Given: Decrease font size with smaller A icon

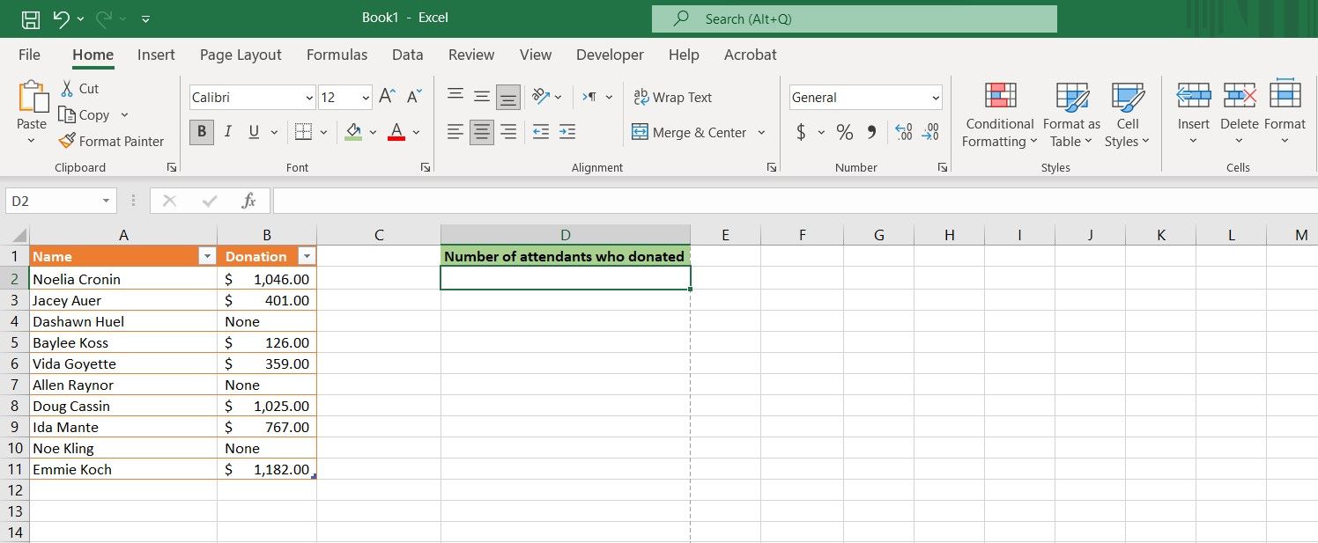Looking at the screenshot, I should point(415,97).
